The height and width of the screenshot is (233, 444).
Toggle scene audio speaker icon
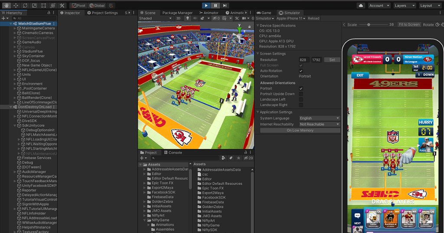coord(195,18)
